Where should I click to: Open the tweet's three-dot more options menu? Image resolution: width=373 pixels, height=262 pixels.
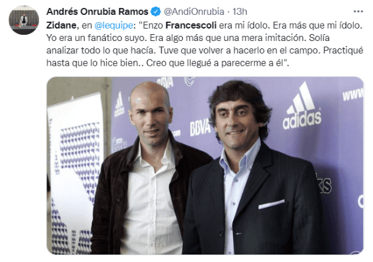click(x=358, y=12)
